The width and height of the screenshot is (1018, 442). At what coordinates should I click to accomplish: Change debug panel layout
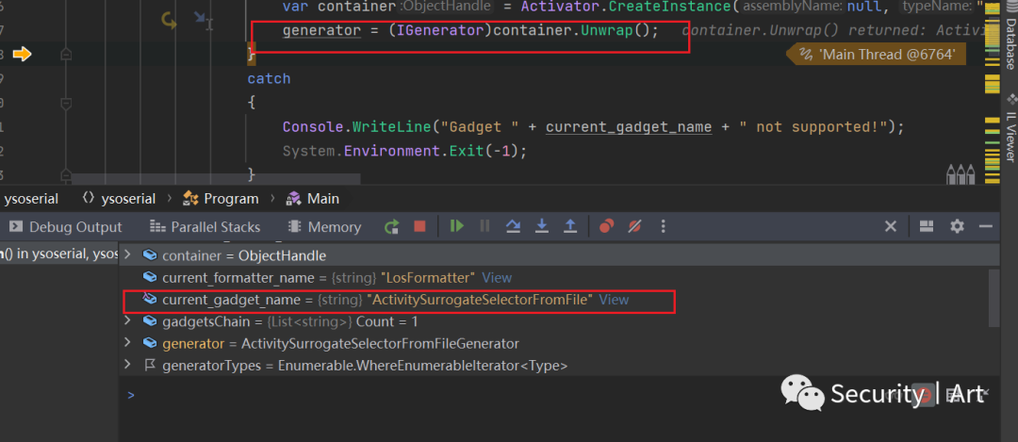point(927,226)
